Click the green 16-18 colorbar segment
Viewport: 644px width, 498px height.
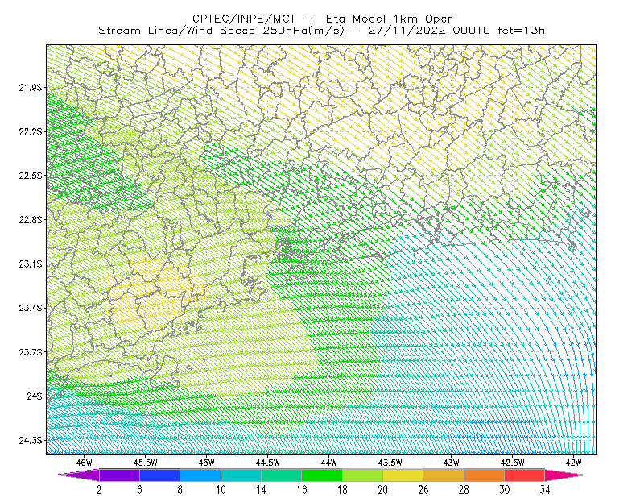322,475
